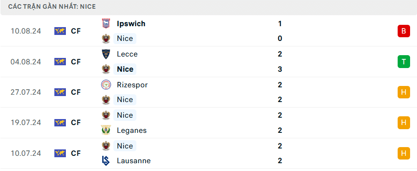
Task: Open the Leganes team name link
Action: [x=132, y=131]
